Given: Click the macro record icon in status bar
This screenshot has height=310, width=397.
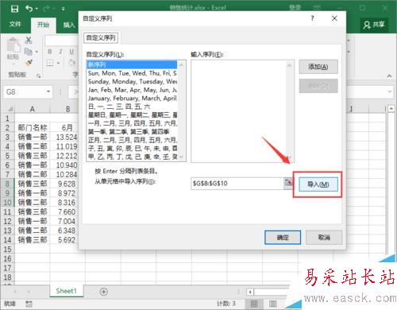Looking at the screenshot, I should click(x=29, y=304).
